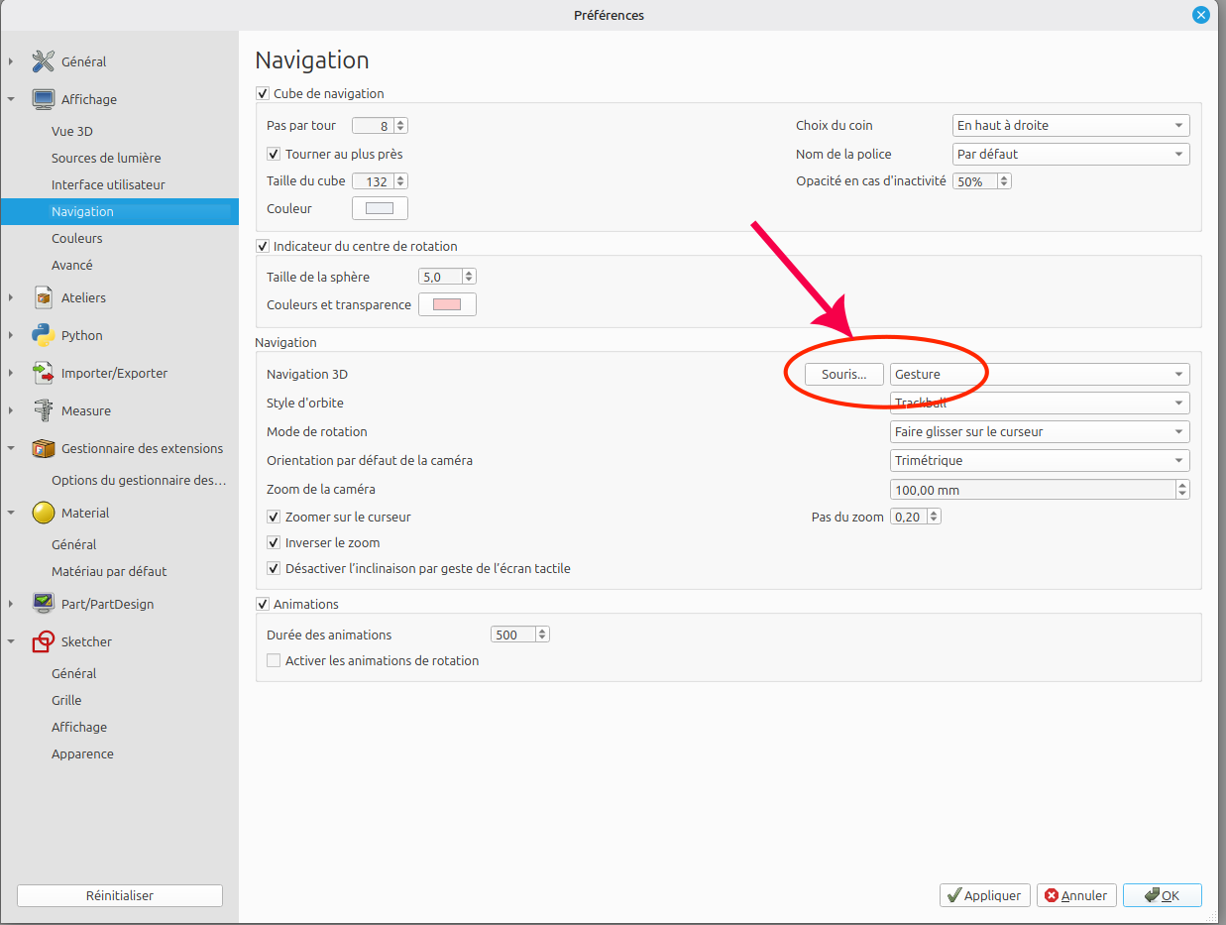Open the Navigation 3D Gesture dropdown

[1040, 375]
